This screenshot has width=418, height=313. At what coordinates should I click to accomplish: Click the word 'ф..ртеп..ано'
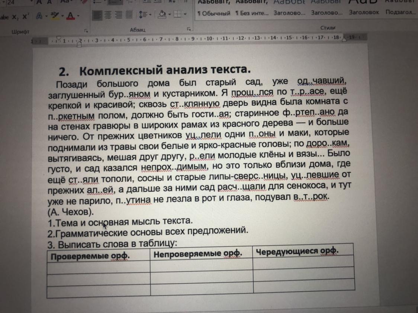coord(308,113)
